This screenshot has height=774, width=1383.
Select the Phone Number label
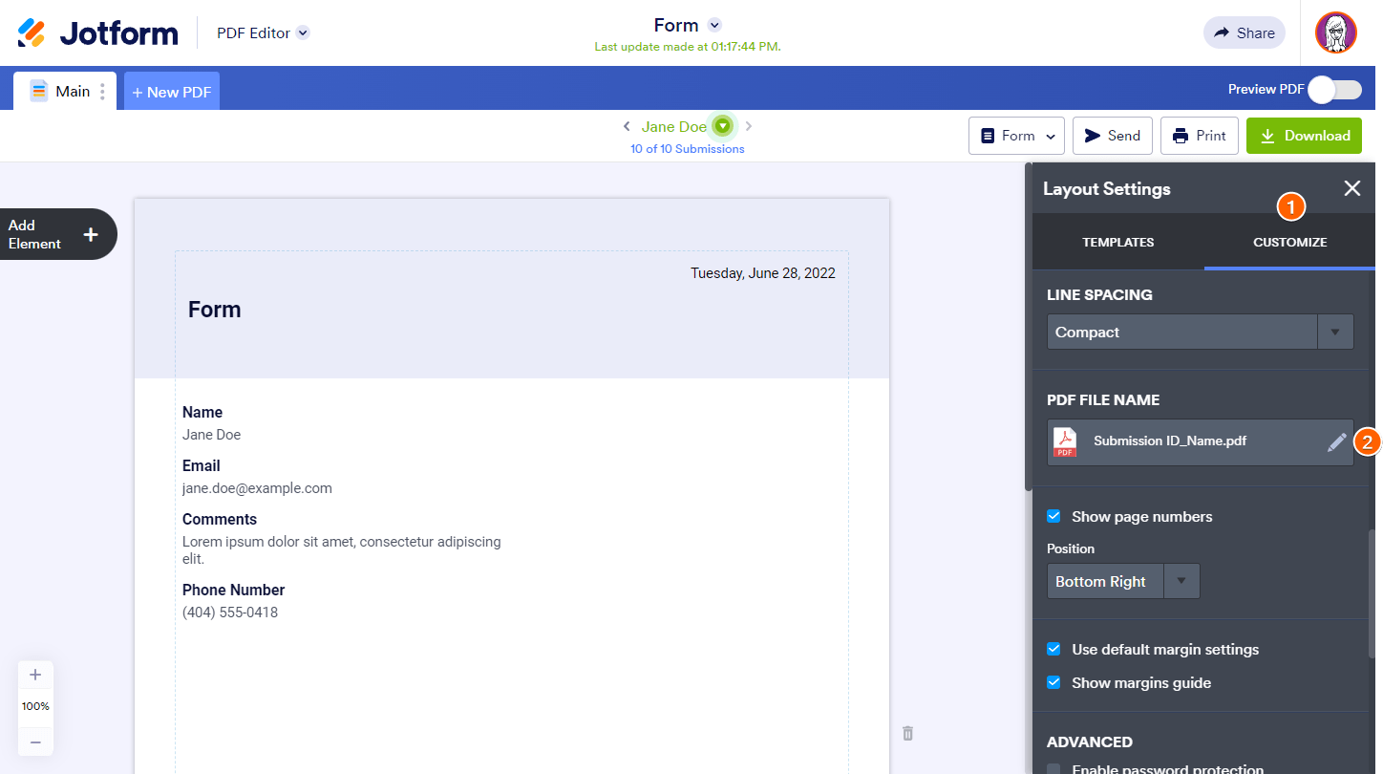[x=234, y=591]
